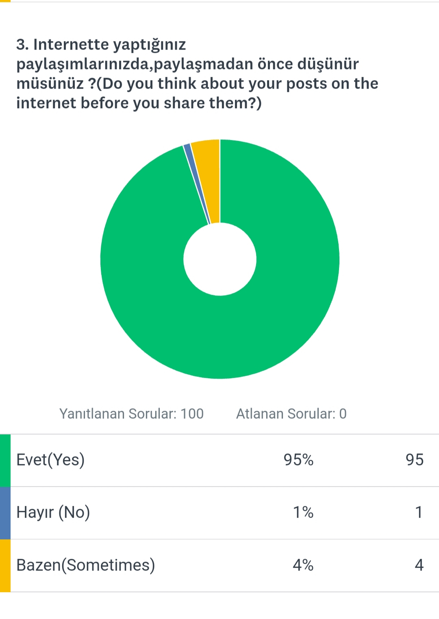
Task: Click the question 3 title text
Action: click(187, 64)
